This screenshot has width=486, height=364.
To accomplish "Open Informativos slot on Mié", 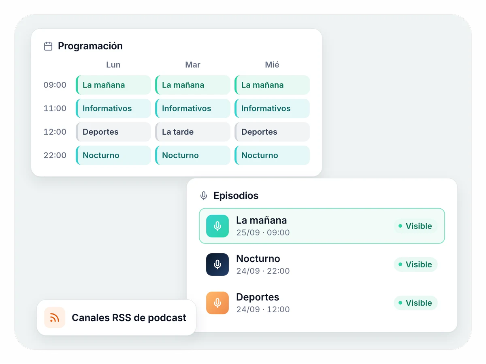I will (x=272, y=108).
